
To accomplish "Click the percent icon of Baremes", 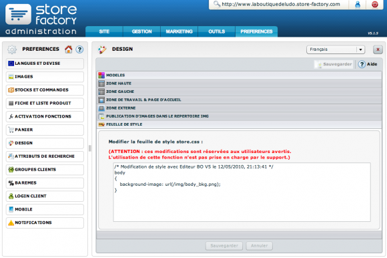I will (11, 183).
